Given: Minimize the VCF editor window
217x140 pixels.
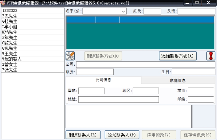Looking at the screenshot, I should tap(187, 3).
